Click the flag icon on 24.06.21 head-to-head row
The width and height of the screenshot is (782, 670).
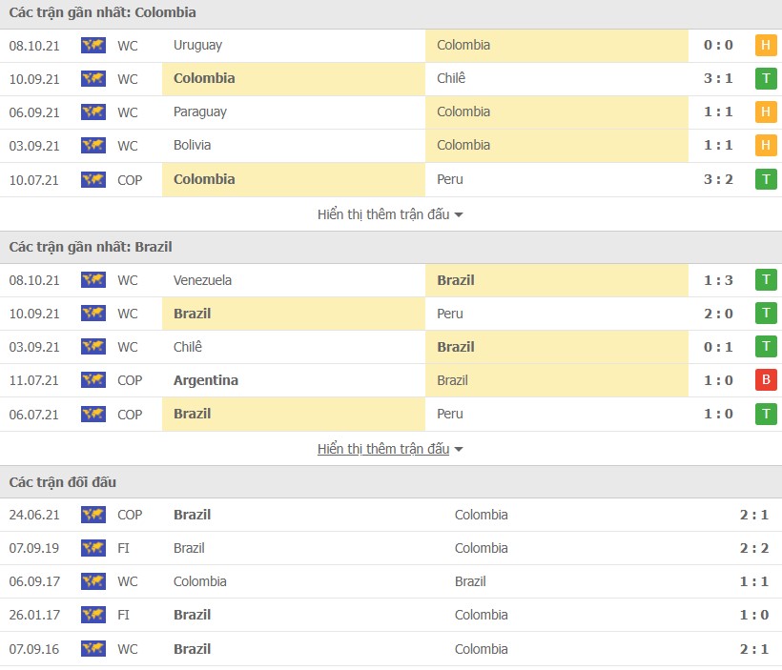[x=93, y=515]
